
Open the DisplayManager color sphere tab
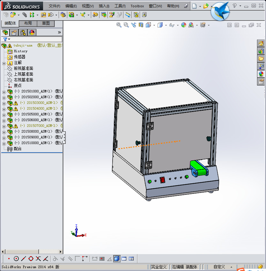(32, 33)
